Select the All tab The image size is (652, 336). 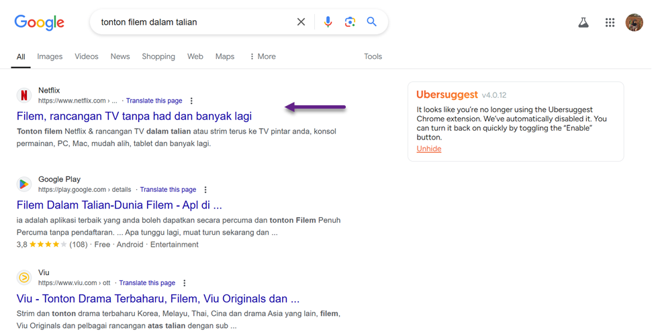click(x=21, y=57)
